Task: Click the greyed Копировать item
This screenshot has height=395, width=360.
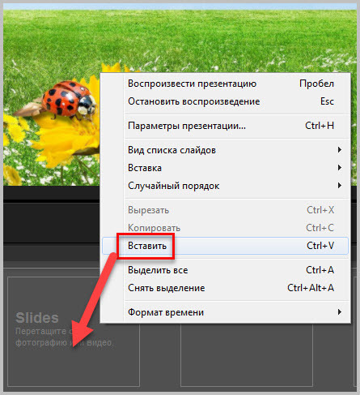Action: pos(225,228)
